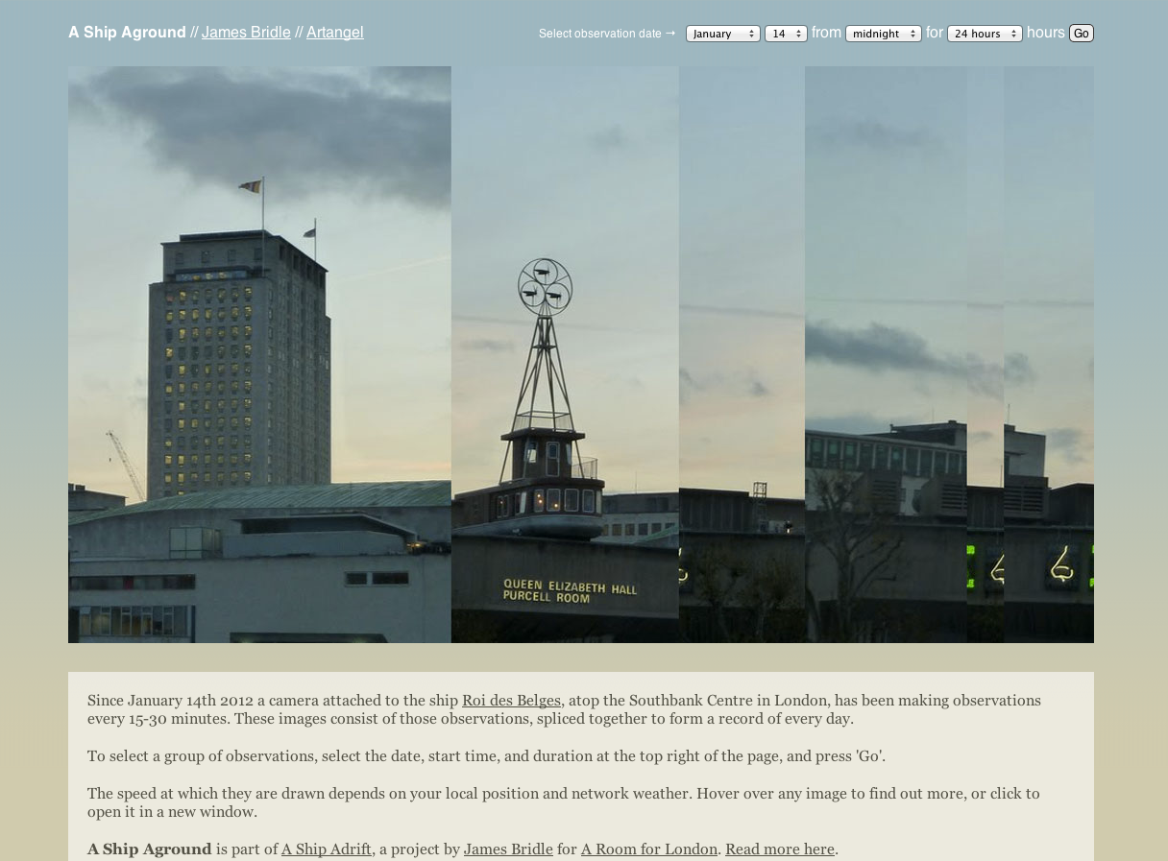This screenshot has height=861, width=1168.
Task: Open the duration dropdown showing 24 hours
Action: pos(984,34)
